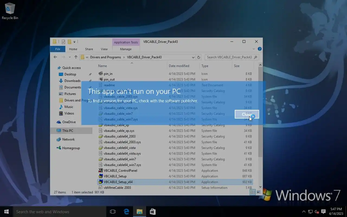The height and width of the screenshot is (217, 347).
Task: Switch to the Share ribbon tab
Action: (89, 49)
